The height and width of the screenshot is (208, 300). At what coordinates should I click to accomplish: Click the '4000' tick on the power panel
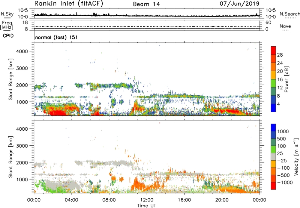(x=22, y=51)
